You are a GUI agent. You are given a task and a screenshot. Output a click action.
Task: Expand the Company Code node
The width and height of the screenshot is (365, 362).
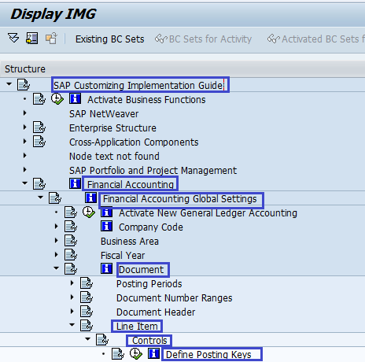(x=56, y=227)
